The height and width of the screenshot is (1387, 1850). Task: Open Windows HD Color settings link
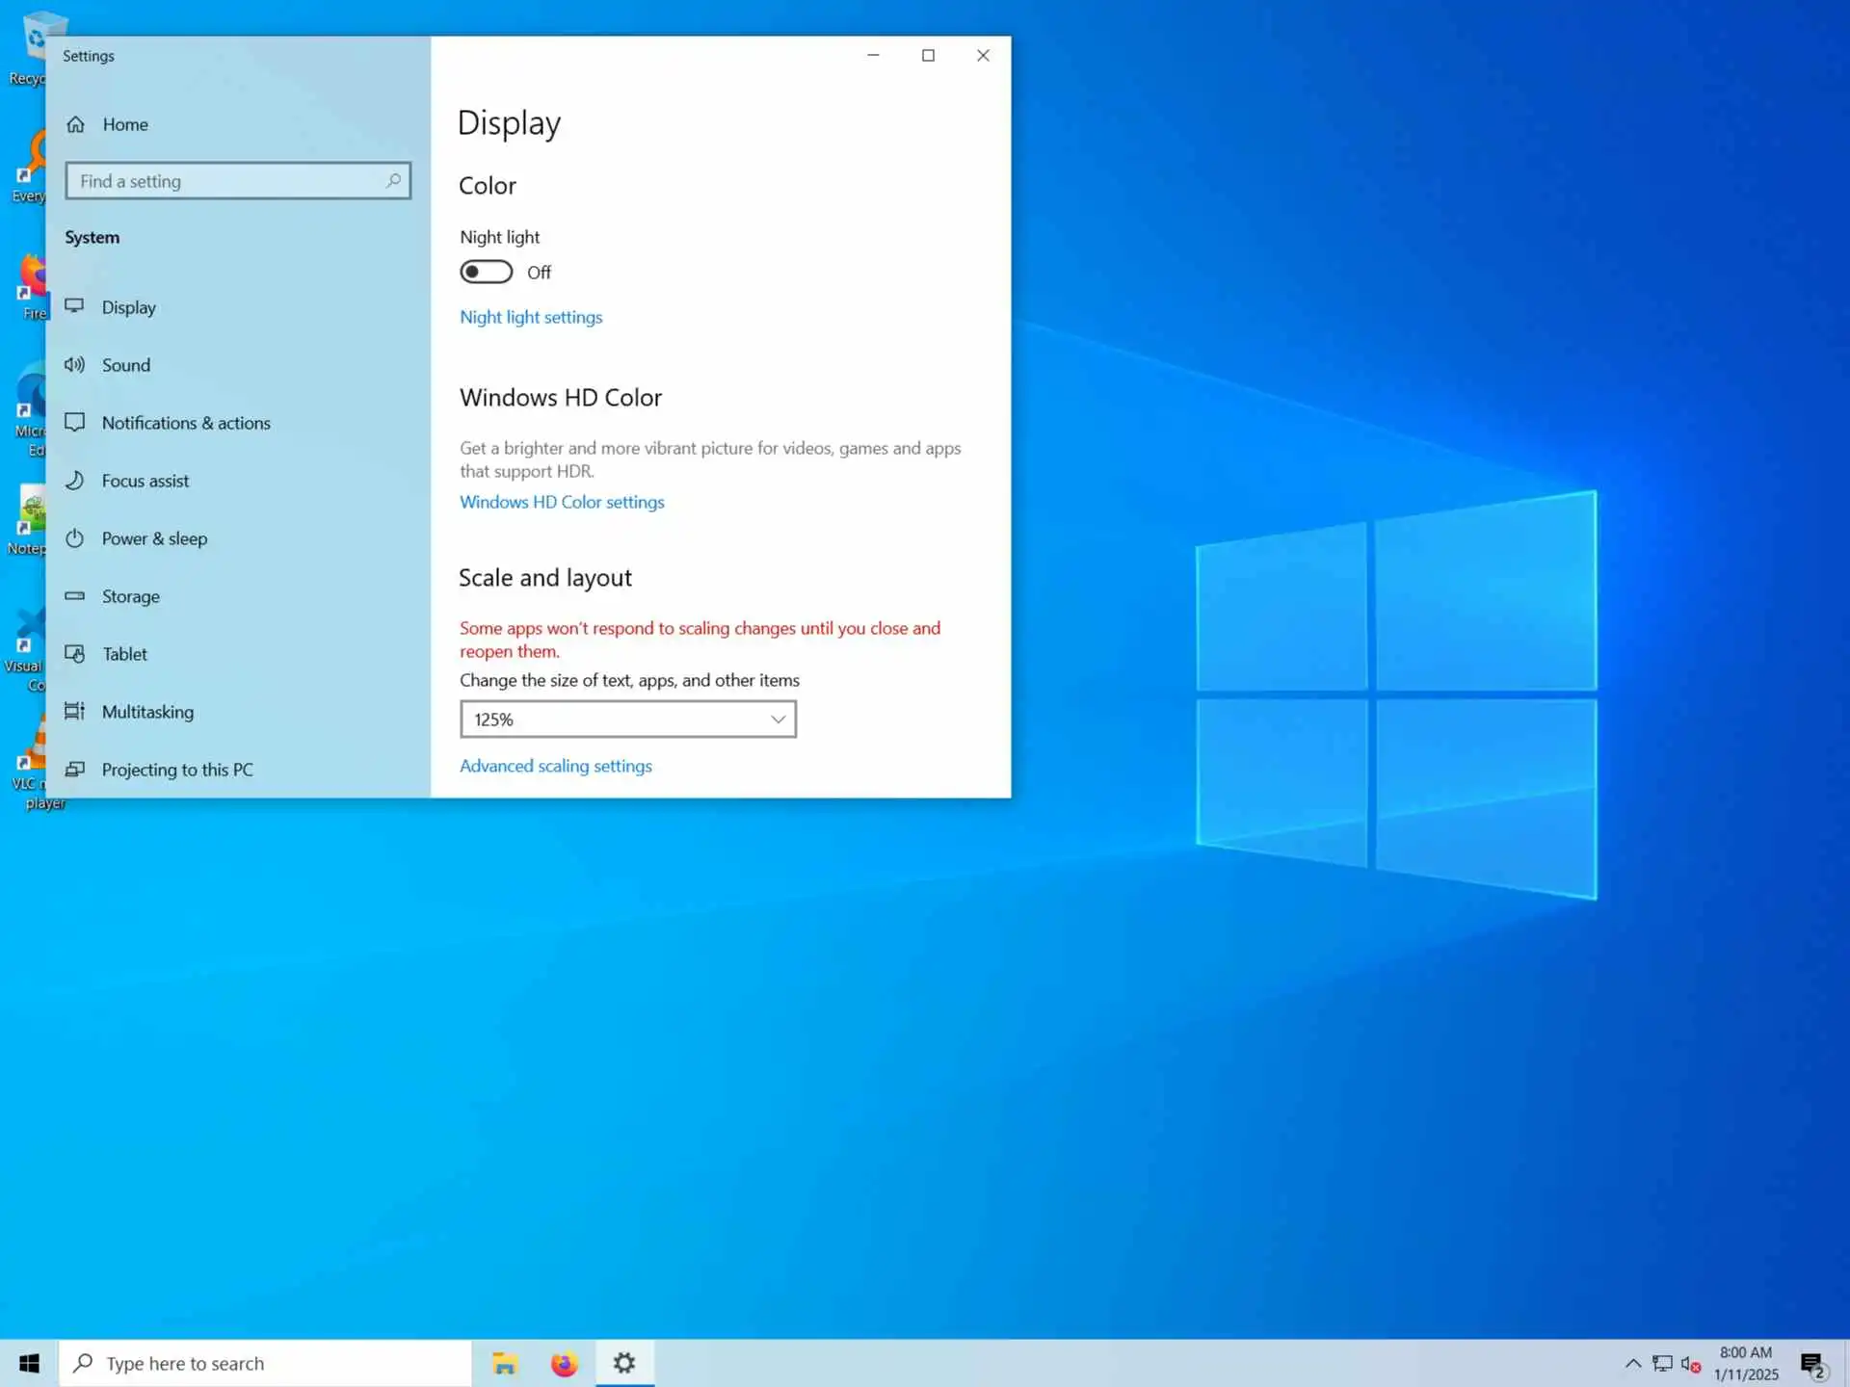click(562, 502)
